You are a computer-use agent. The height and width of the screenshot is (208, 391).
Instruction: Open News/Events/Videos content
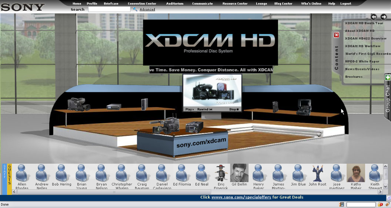point(362,69)
